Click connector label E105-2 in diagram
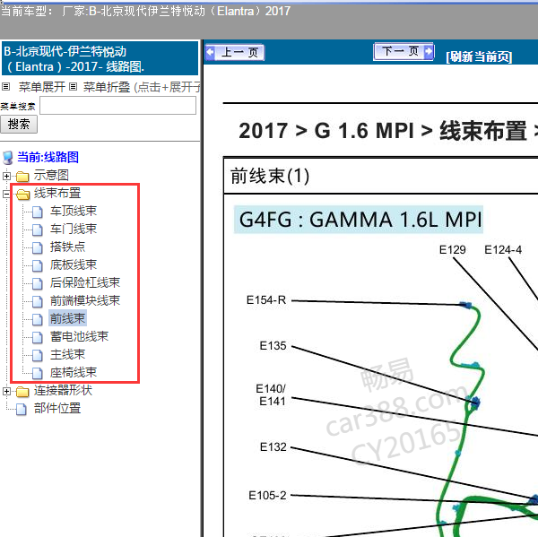 267,495
